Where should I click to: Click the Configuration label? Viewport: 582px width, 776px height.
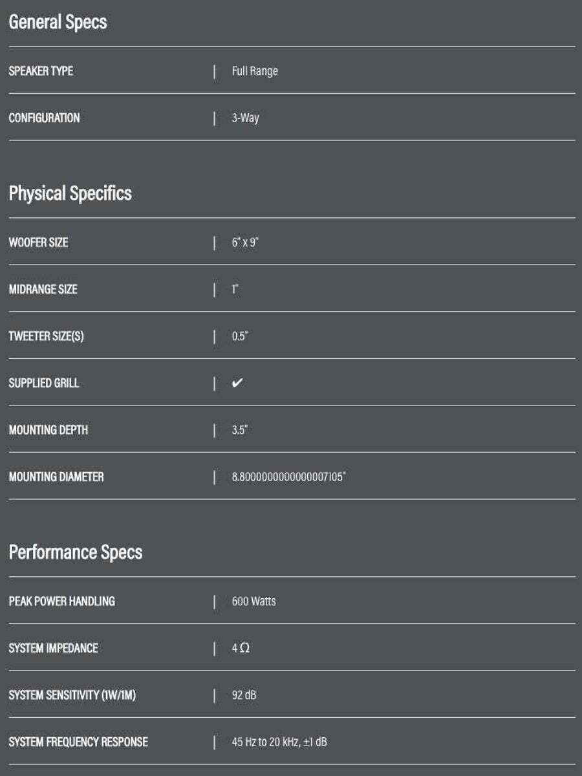[44, 118]
